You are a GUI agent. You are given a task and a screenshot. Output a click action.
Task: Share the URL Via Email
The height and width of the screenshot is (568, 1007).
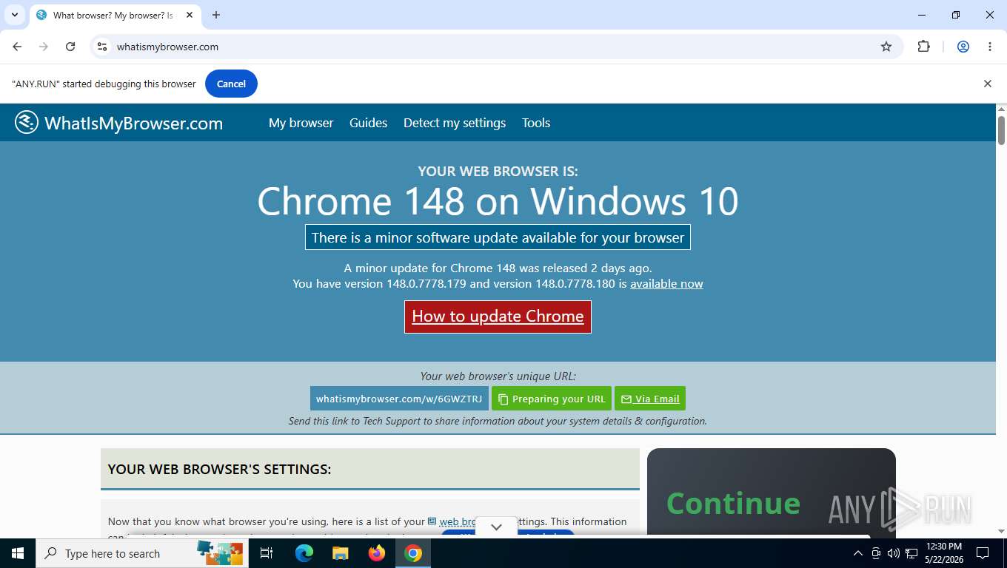pos(650,399)
